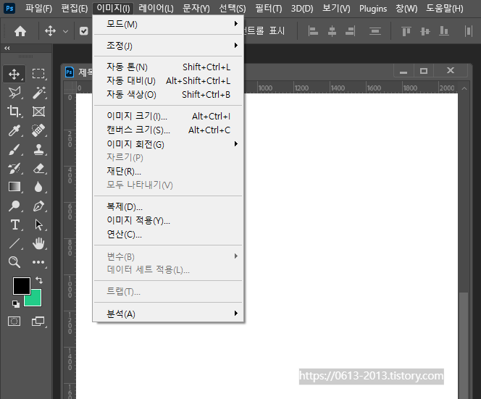The height and width of the screenshot is (399, 481).
Task: Open the Edit Toolbar three-dots button
Action: [38, 262]
